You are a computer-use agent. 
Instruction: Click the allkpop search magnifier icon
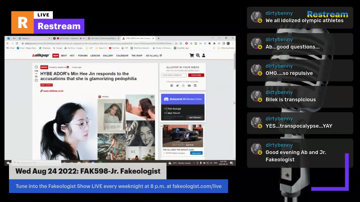coord(198,56)
